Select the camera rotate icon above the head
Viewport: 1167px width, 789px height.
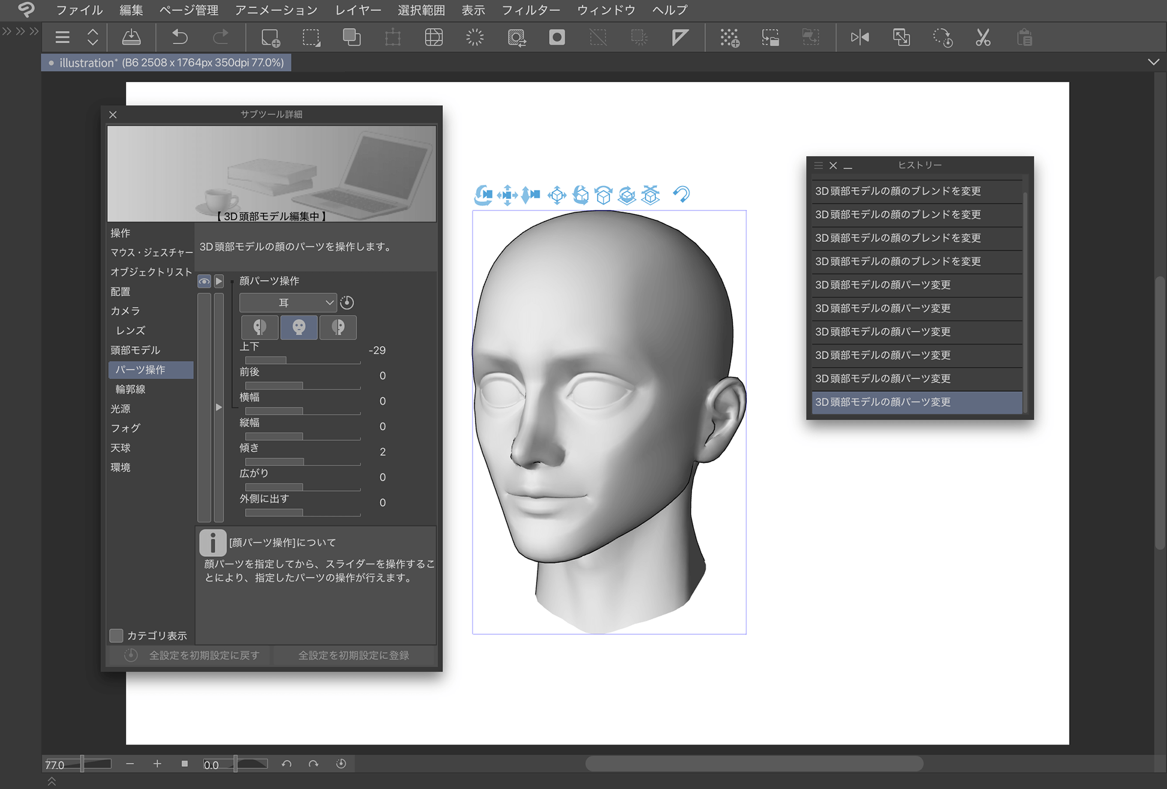point(483,195)
